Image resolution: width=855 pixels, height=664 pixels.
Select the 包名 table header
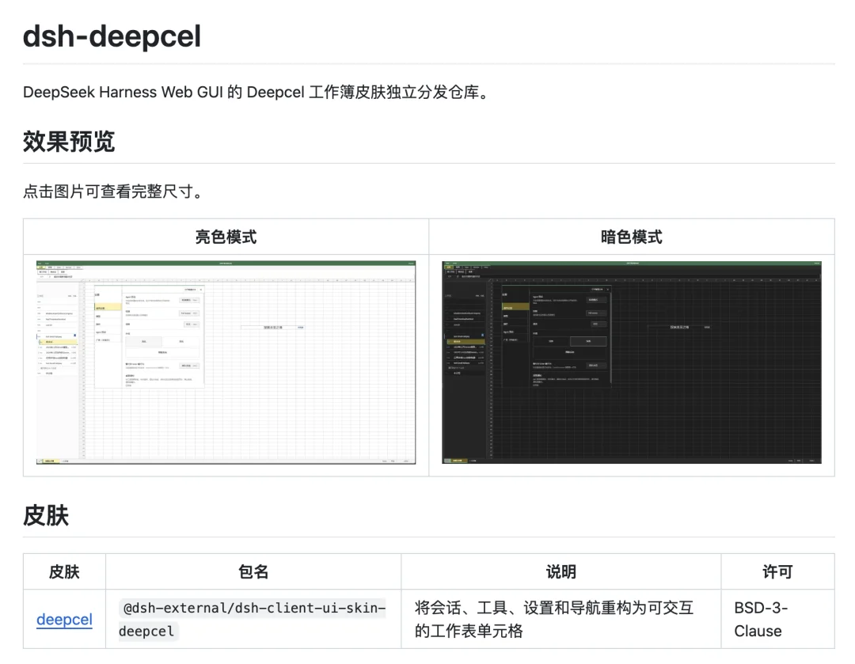(253, 572)
